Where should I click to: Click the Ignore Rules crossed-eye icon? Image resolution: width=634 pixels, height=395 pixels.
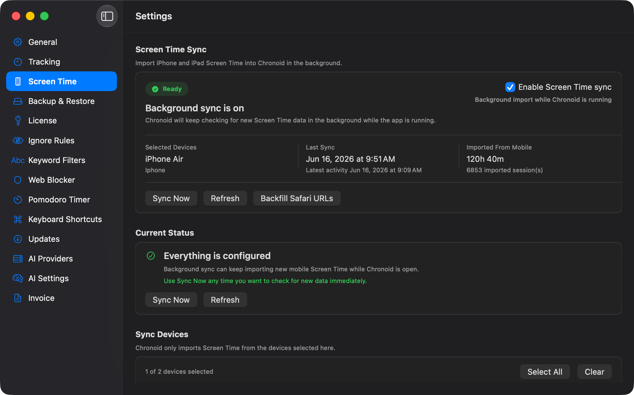[x=18, y=141]
